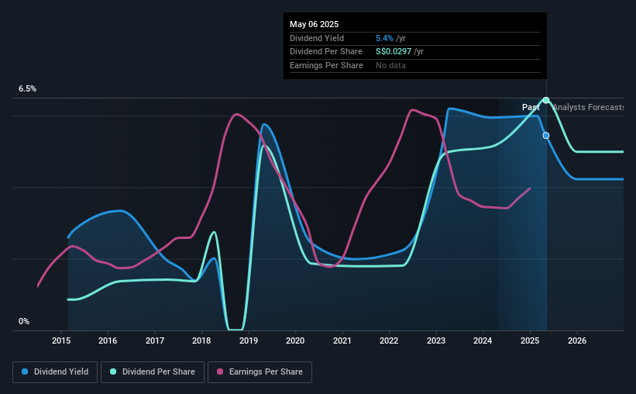Viewport: 636px width, 394px height.
Task: Click the 2020 x-axis label
Action: (295, 340)
